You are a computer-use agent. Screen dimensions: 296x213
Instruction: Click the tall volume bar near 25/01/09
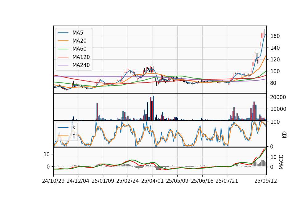click(97, 111)
